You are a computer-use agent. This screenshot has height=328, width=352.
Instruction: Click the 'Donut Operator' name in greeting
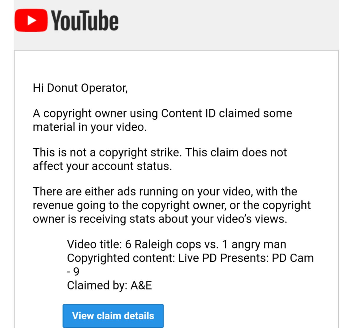(x=87, y=88)
